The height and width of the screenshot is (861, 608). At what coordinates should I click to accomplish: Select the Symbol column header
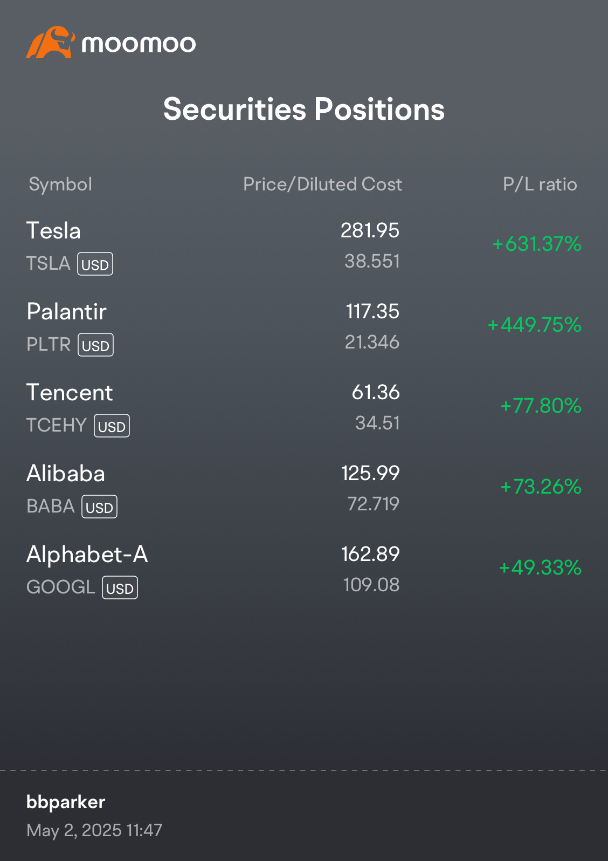pos(60,184)
